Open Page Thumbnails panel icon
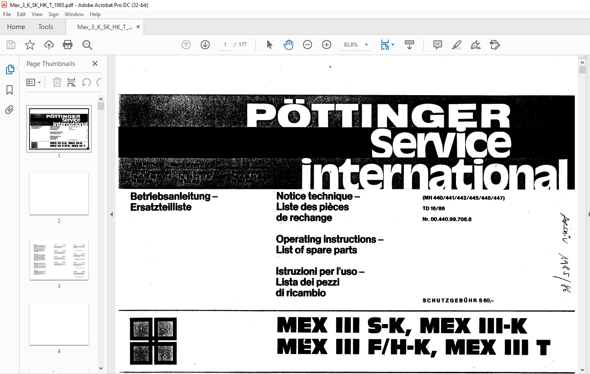 pos(10,70)
